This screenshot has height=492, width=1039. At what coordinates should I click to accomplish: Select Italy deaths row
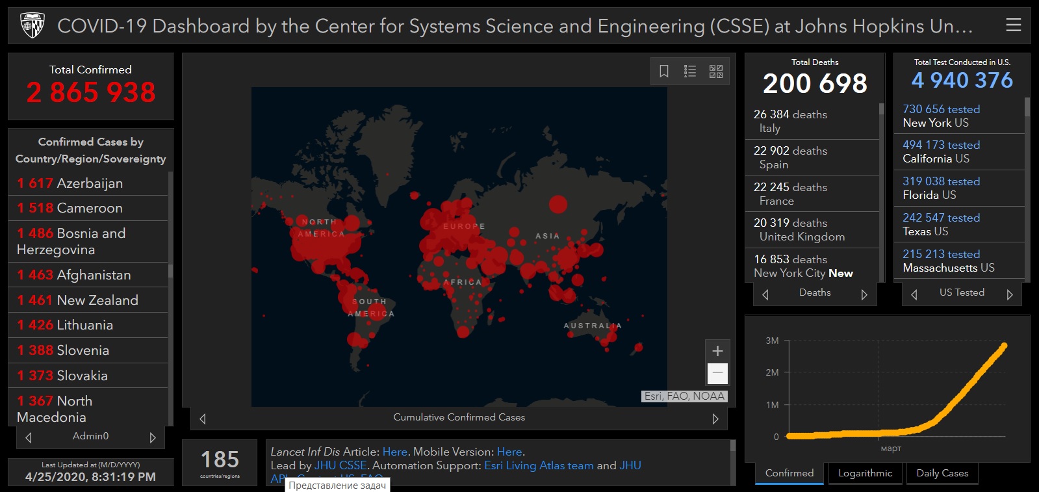812,121
